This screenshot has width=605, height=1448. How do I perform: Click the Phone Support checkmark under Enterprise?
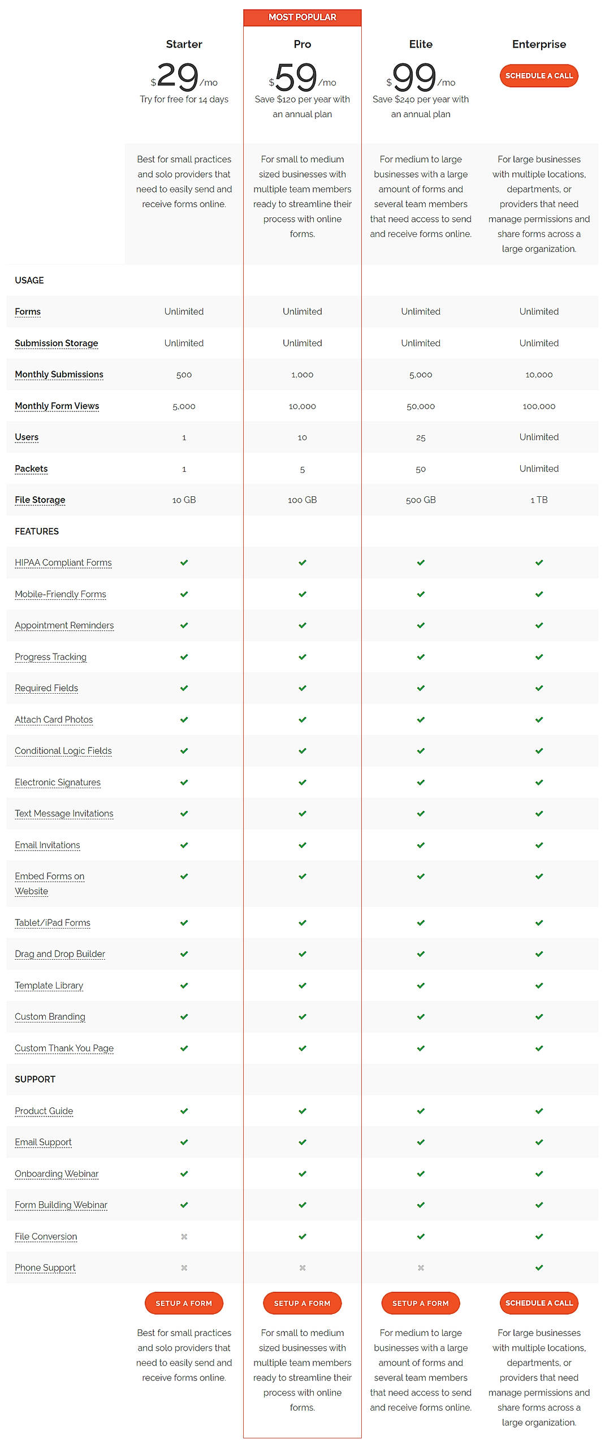click(539, 1267)
